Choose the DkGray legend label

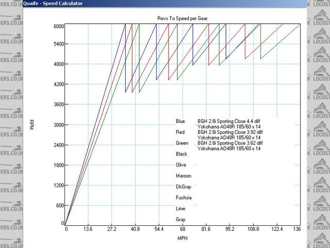coord(183,187)
